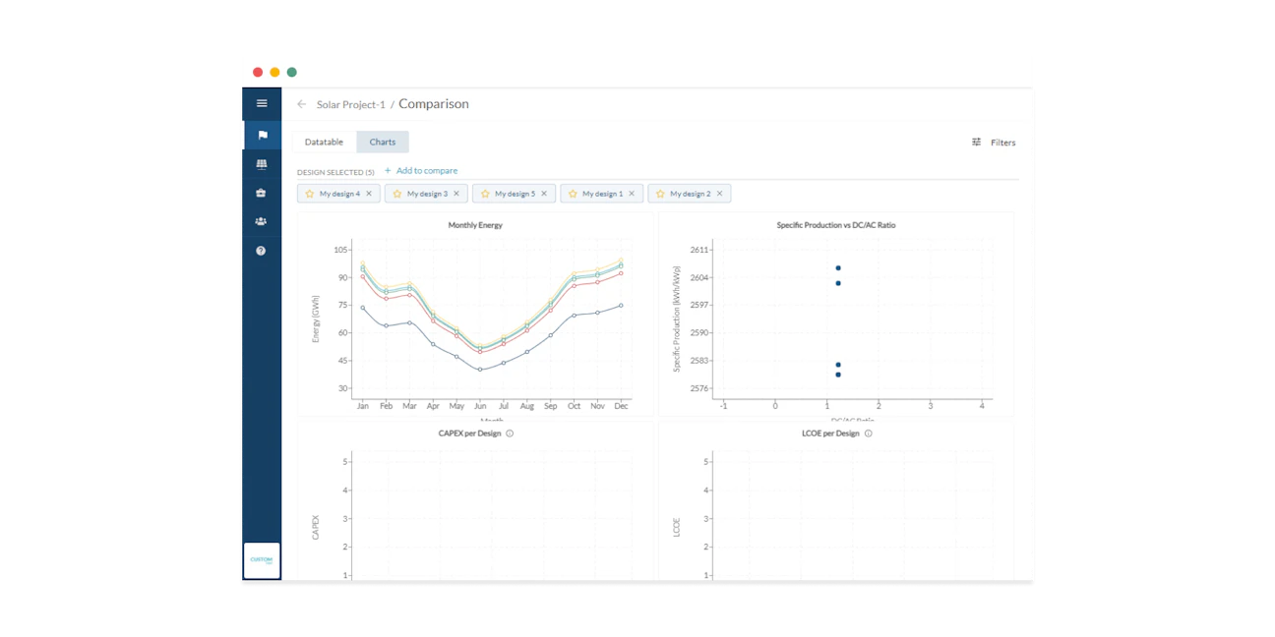
Task: Switch to the Charts tab
Action: pos(383,143)
